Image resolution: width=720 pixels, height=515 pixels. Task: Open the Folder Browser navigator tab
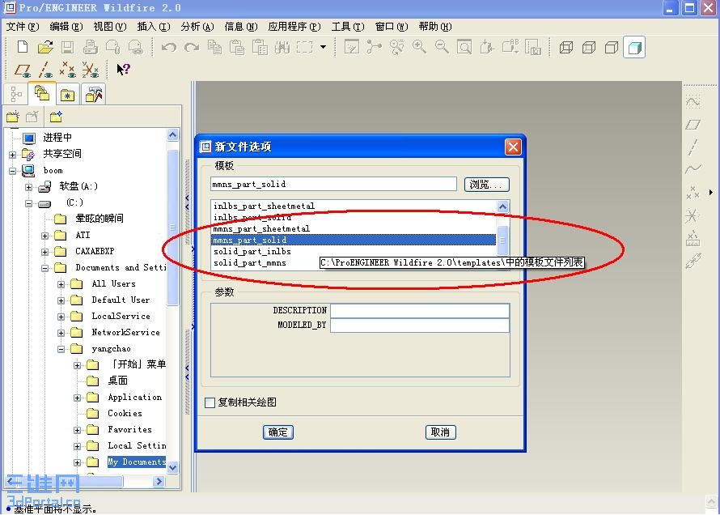(x=42, y=94)
